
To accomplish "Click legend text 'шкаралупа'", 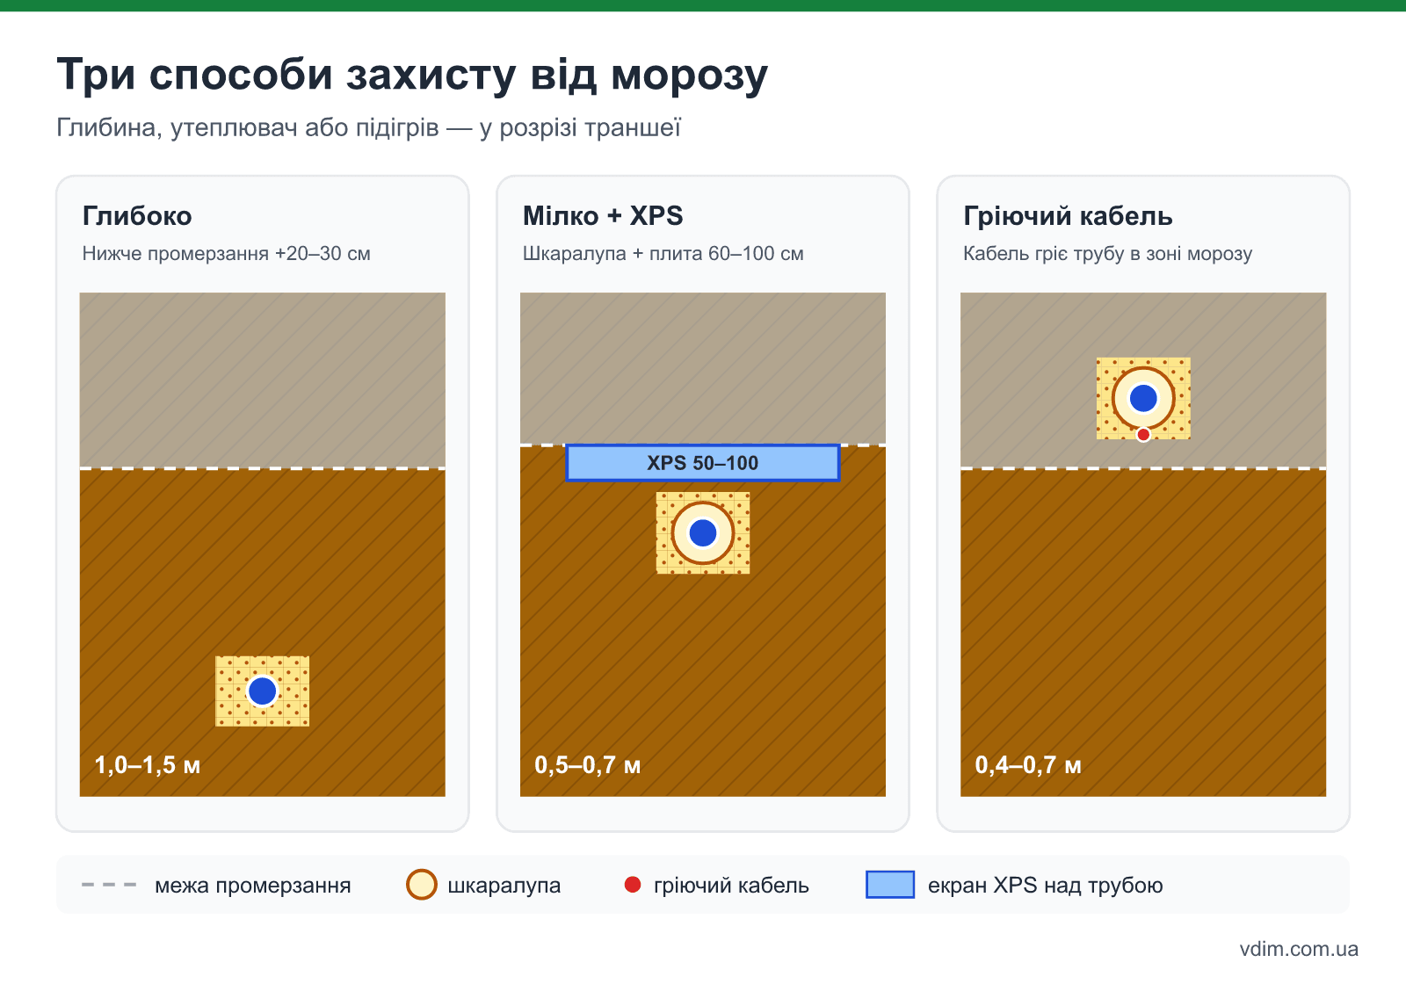I will click(x=504, y=886).
